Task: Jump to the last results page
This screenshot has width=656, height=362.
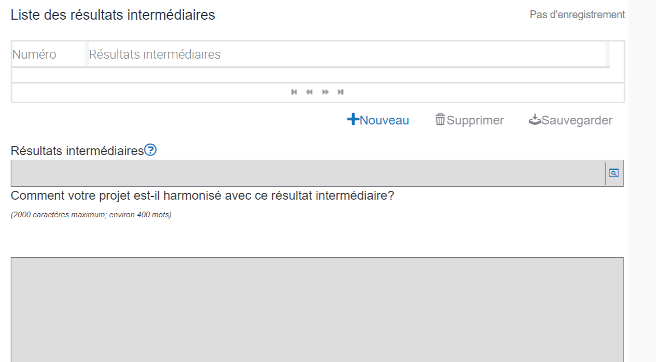Action: (341, 92)
